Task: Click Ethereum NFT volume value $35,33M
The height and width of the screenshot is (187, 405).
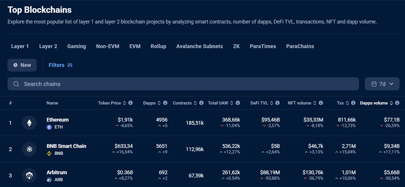Action: point(313,120)
